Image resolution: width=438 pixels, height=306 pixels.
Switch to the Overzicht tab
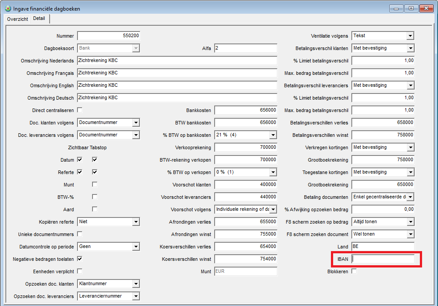17,19
